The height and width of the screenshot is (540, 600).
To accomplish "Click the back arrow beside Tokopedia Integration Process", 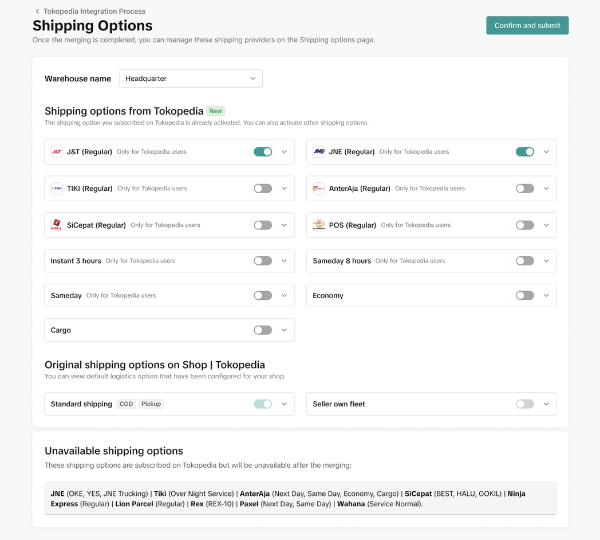I will (x=37, y=11).
